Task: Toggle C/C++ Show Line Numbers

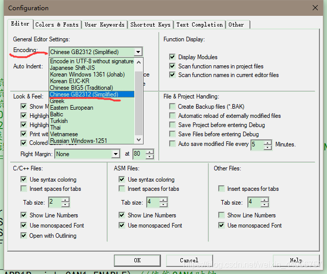Action: click(24, 215)
